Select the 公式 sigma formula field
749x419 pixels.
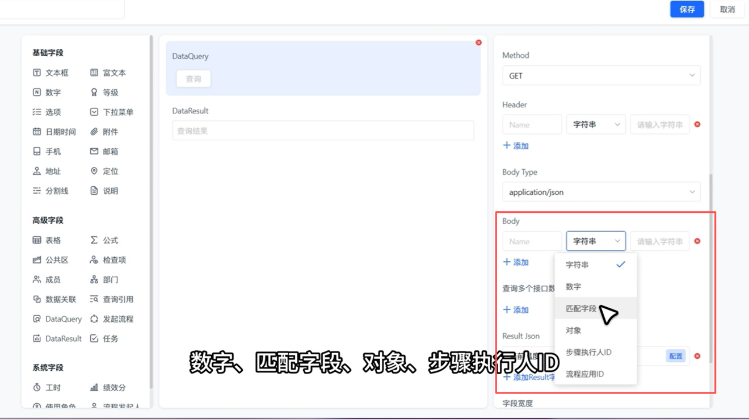pos(104,241)
